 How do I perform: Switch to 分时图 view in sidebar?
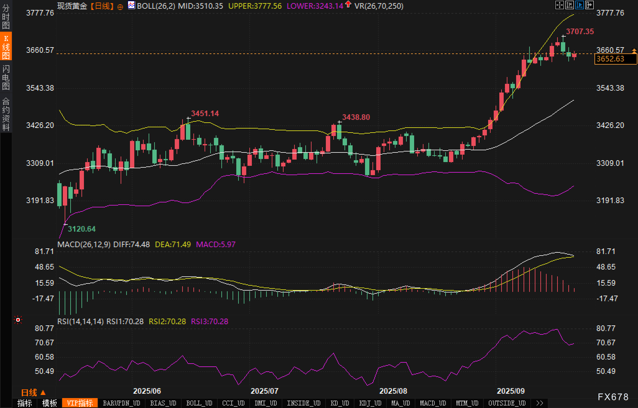click(x=6, y=16)
